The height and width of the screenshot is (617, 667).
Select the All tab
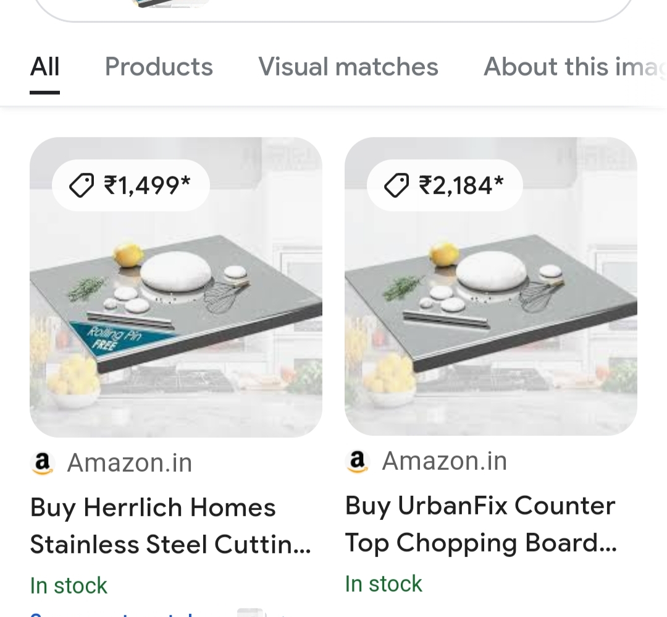pyautogui.click(x=44, y=67)
